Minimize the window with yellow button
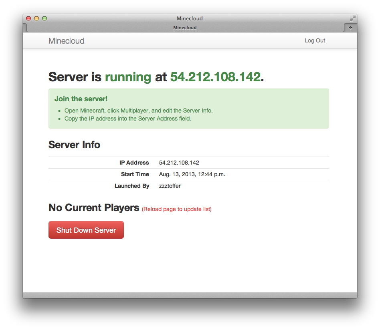 [36, 18]
